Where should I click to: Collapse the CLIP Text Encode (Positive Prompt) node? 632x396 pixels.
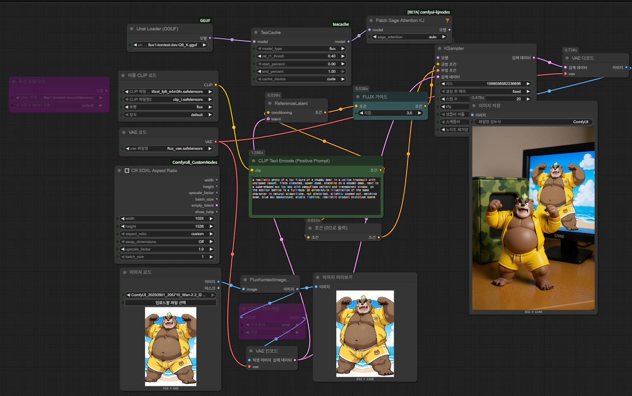(254, 161)
